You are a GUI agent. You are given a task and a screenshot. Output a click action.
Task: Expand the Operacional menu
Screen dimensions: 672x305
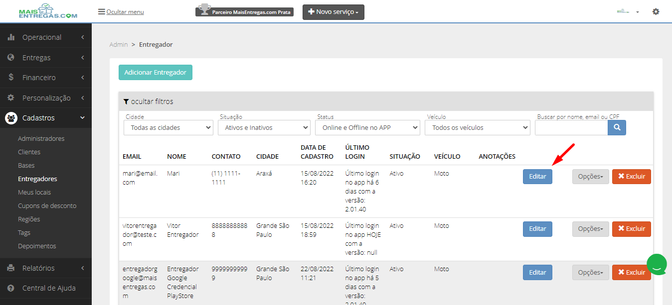46,37
